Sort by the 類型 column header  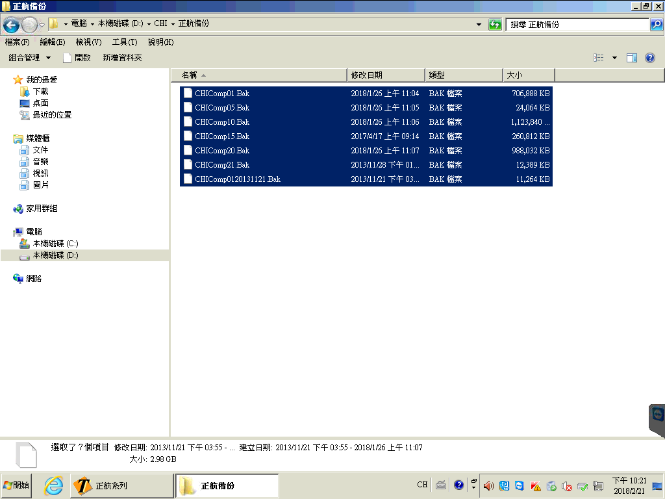[x=464, y=75]
